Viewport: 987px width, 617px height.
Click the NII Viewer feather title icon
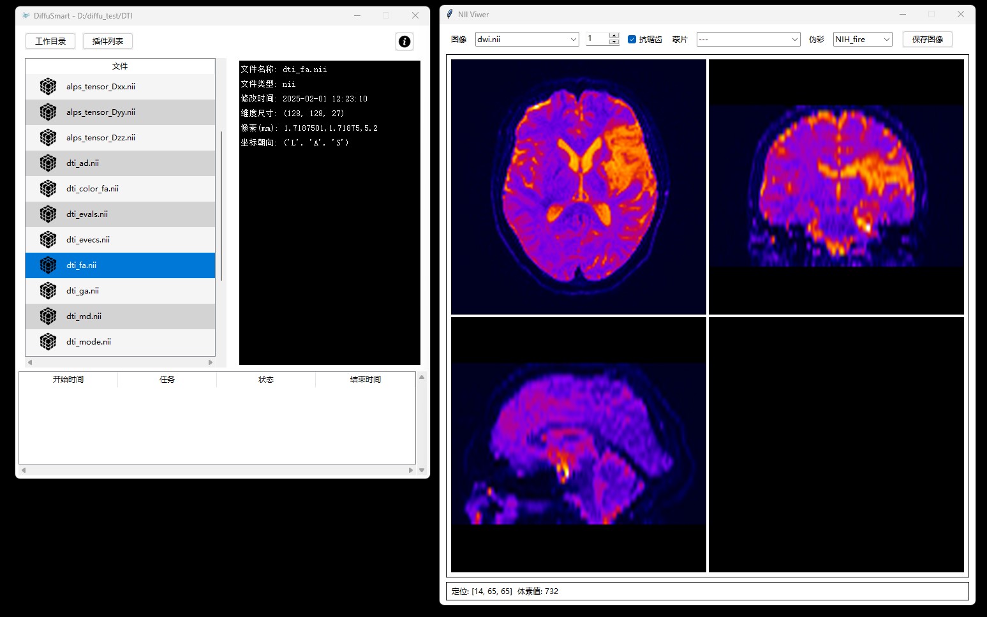(x=450, y=14)
